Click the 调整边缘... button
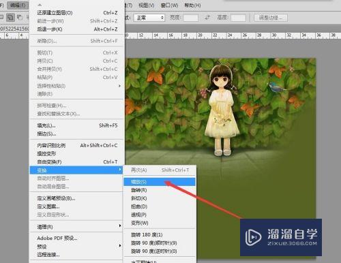Image resolution: width=341 pixels, height=263 pixels. (271, 18)
